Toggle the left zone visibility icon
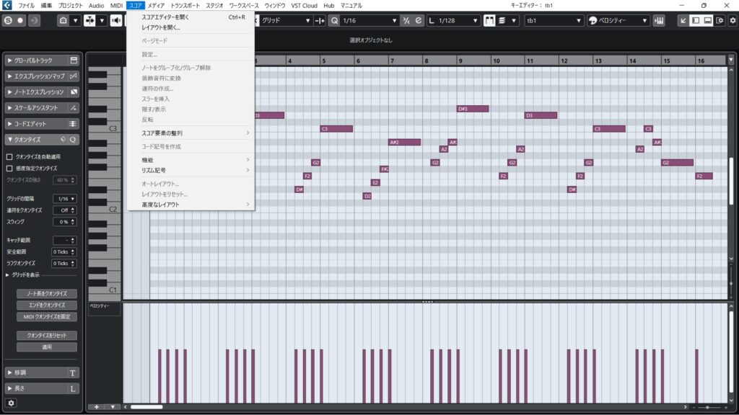 coord(695,20)
